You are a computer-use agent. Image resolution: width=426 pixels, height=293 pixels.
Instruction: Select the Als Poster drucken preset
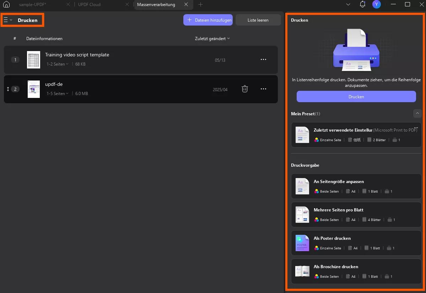coord(356,243)
